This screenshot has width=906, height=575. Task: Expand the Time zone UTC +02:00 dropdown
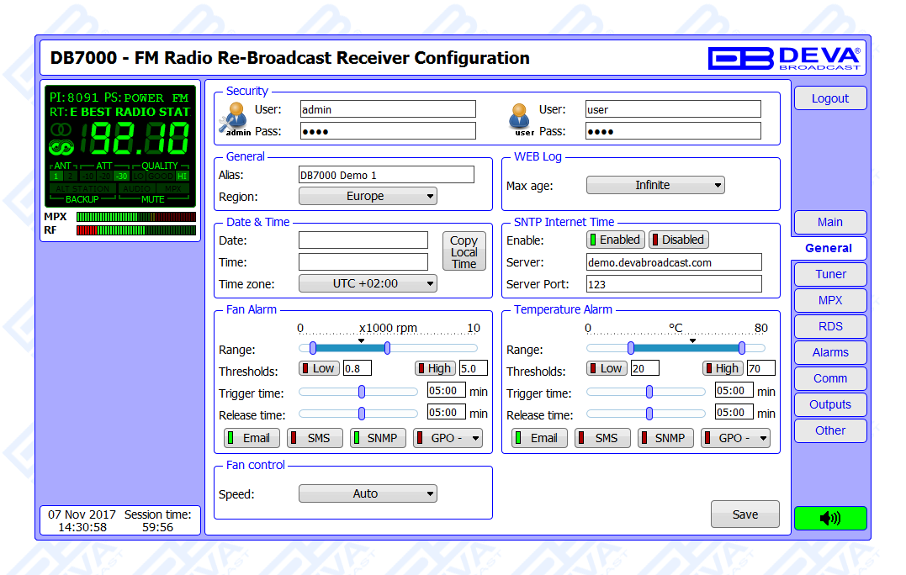368,283
